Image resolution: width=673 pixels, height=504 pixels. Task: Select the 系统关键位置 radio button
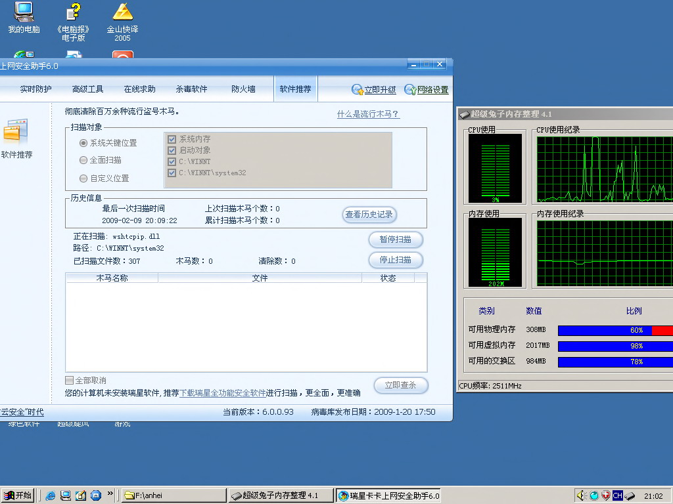(83, 142)
